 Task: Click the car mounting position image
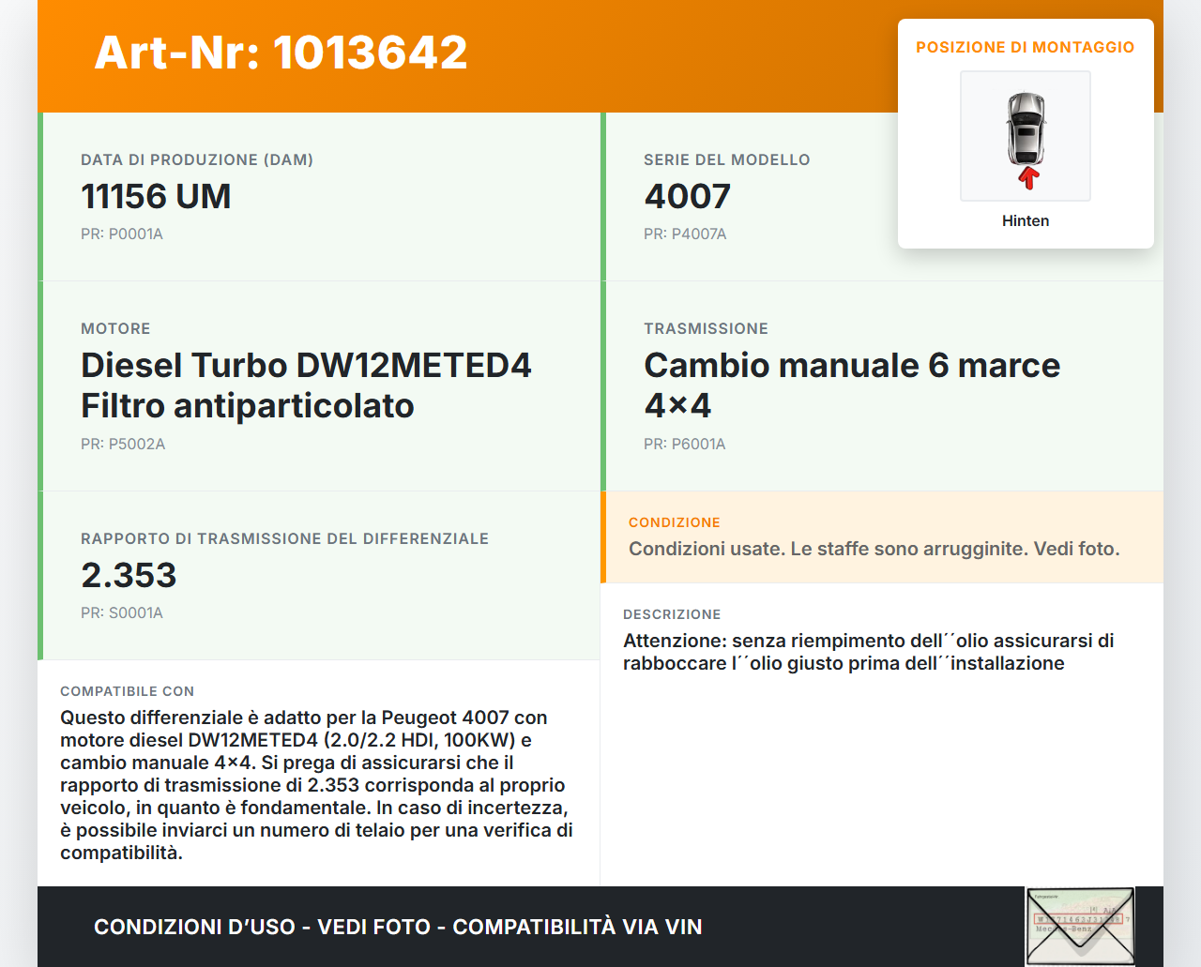pos(1026,136)
